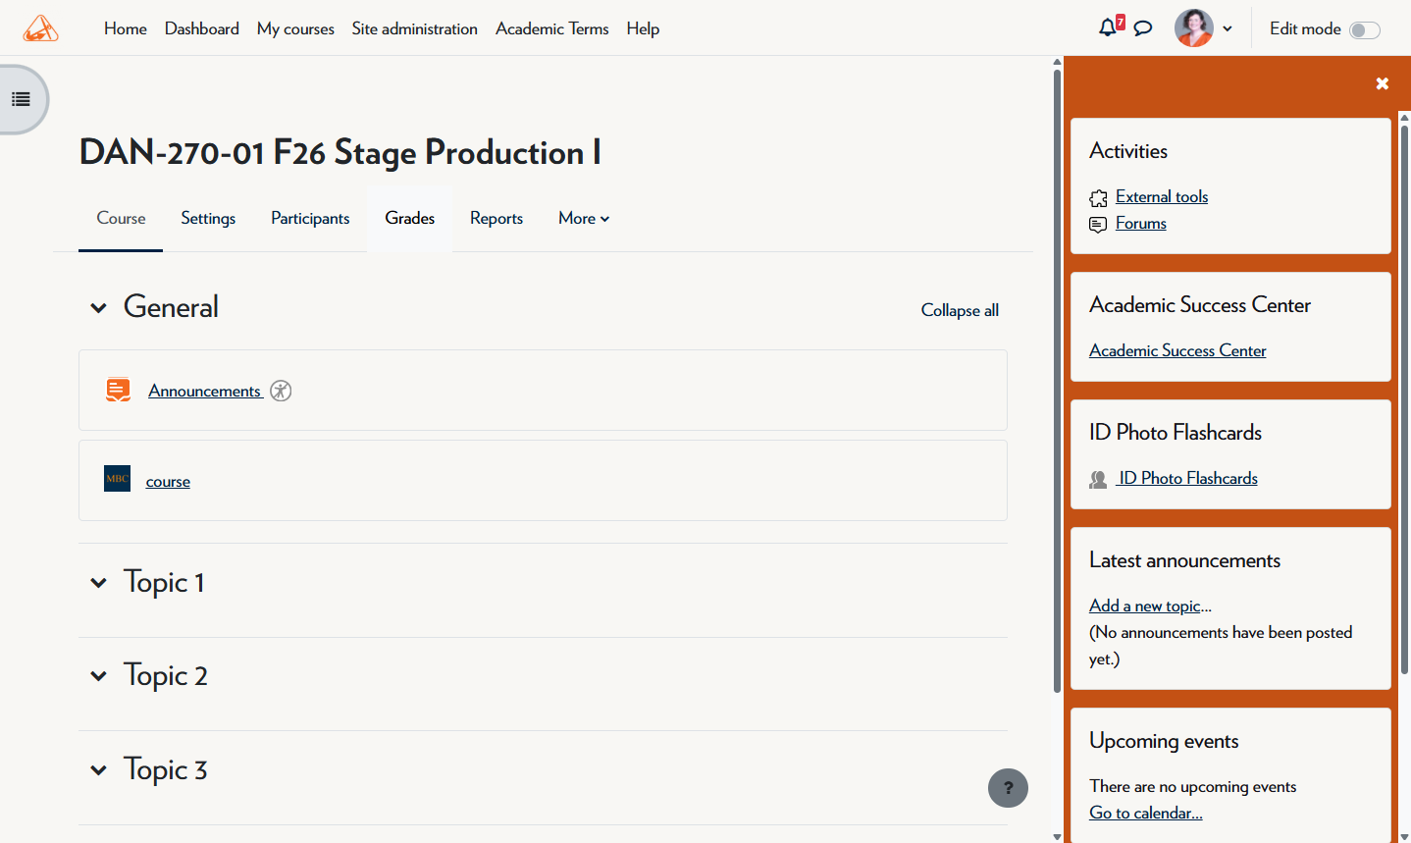1411x843 pixels.
Task: Click the External tools puzzle icon
Action: coord(1098,198)
